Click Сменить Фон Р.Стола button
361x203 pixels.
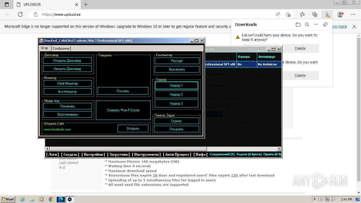tap(123, 110)
